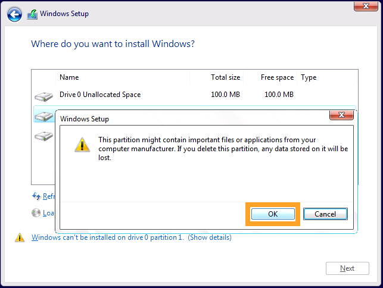
Task: Click the Total size column header
Action: pos(225,77)
